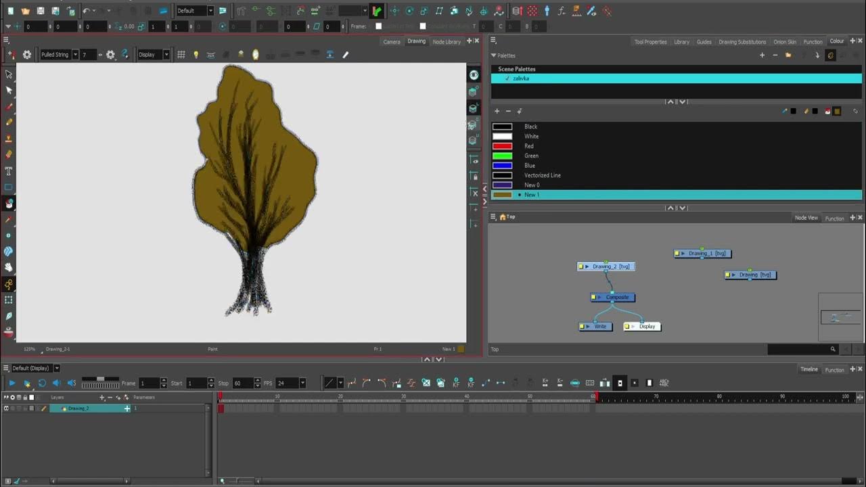866x487 pixels.
Task: Collapse the Palettes section triangle
Action: 494,55
